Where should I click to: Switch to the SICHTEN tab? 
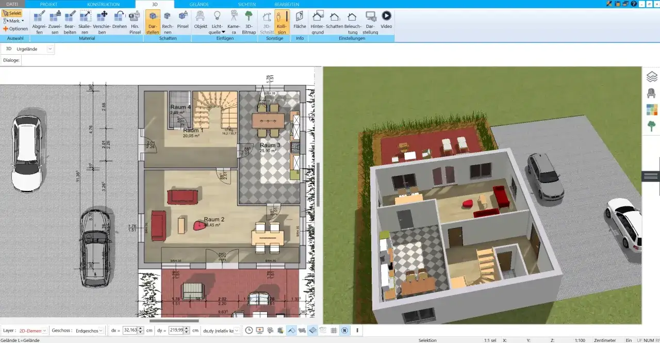(x=246, y=4)
